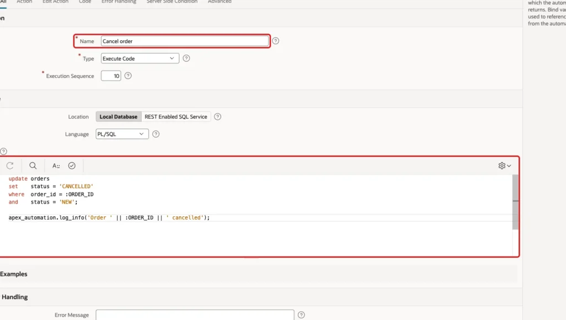The width and height of the screenshot is (566, 320).
Task: Click the 'update orders' code line
Action: coord(29,179)
